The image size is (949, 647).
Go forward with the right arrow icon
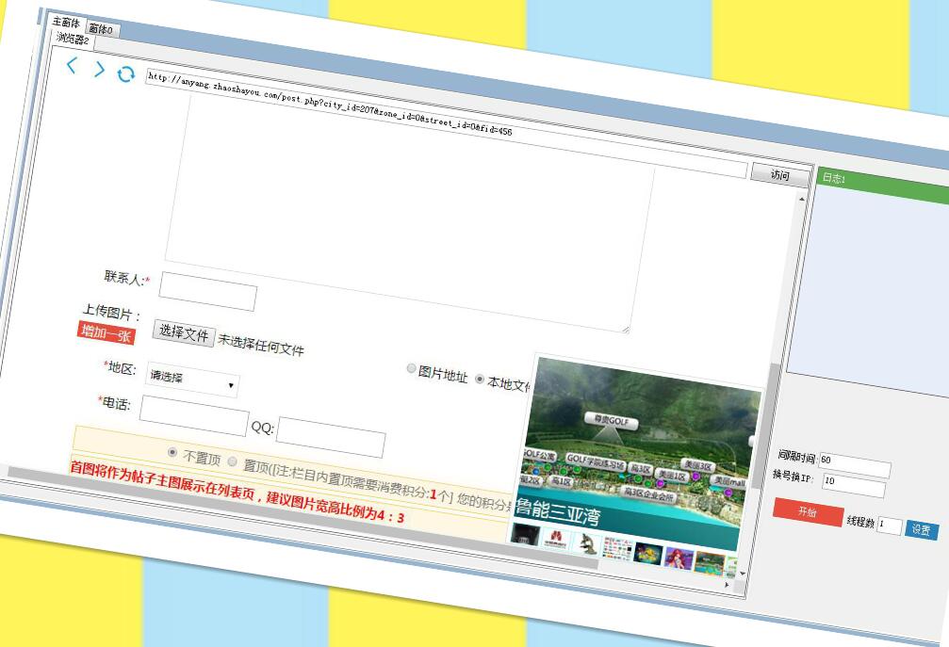point(99,70)
